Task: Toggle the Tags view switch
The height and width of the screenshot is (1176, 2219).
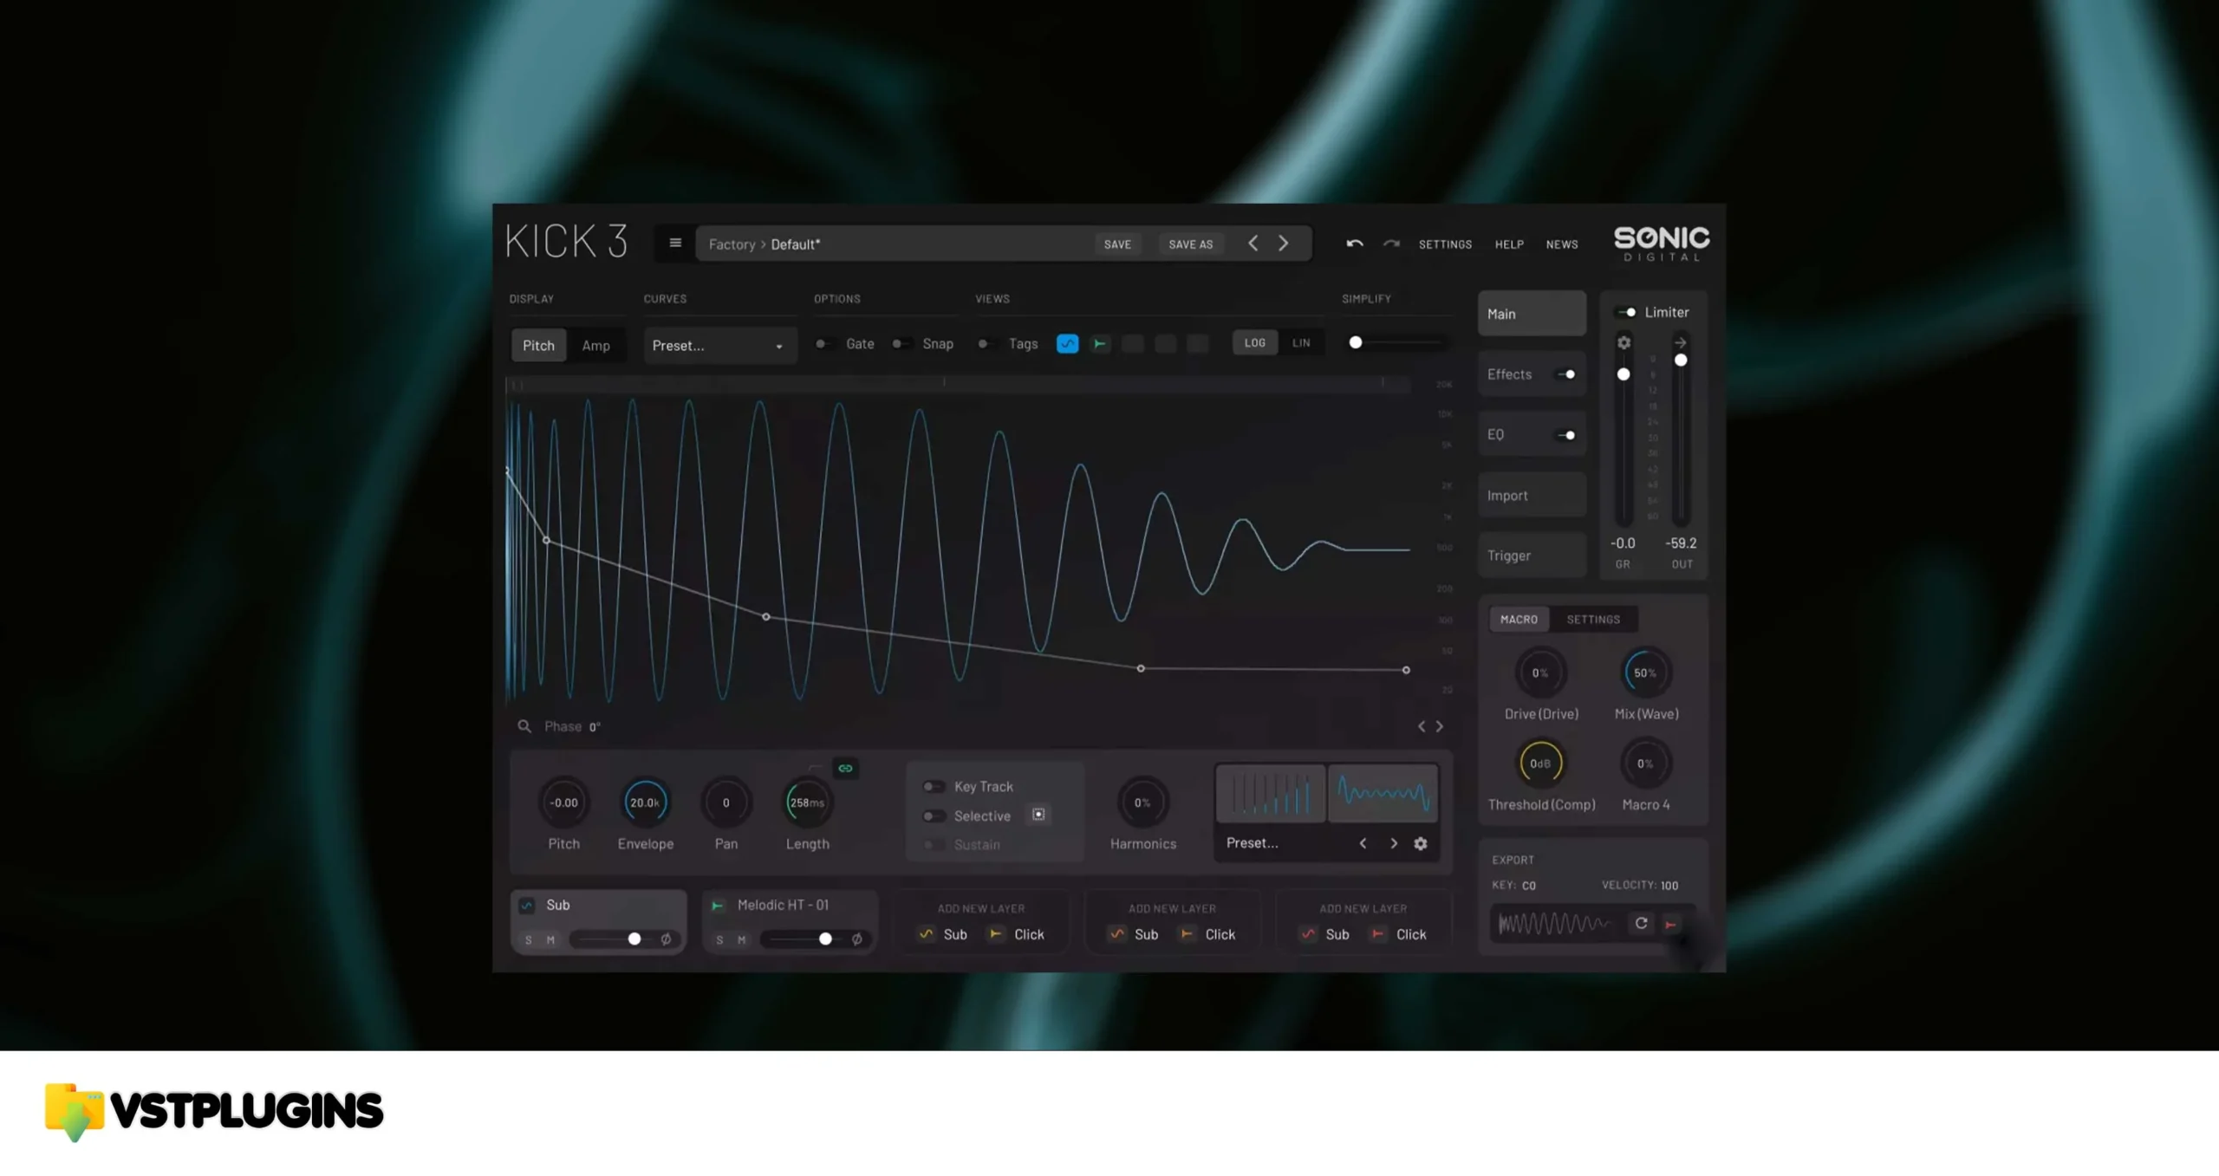Action: point(986,344)
